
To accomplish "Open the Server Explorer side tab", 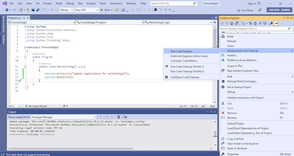I will [x=3, y=24].
